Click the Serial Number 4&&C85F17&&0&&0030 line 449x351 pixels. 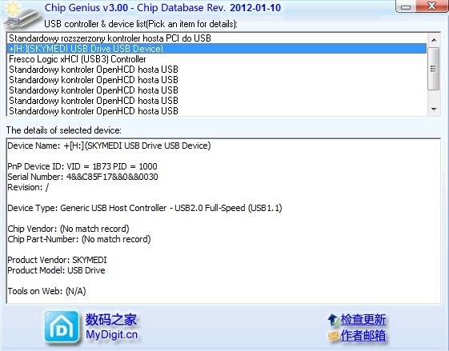click(82, 177)
